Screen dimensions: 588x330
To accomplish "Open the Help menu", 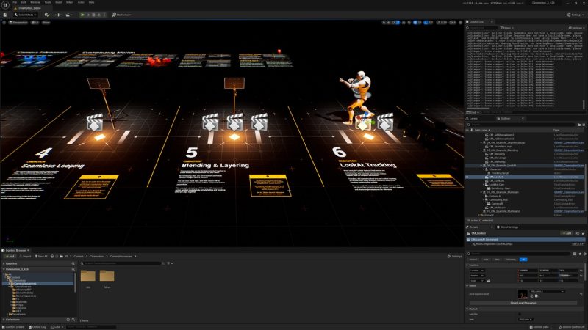I will 91,2.
